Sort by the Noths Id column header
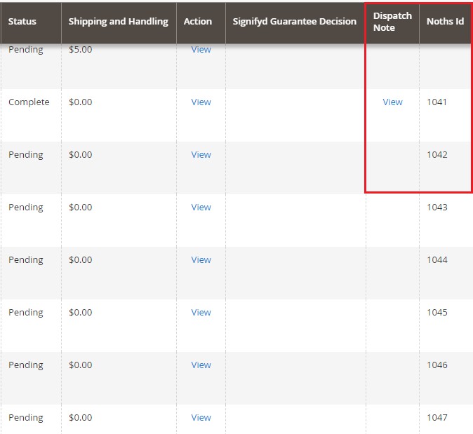 445,22
